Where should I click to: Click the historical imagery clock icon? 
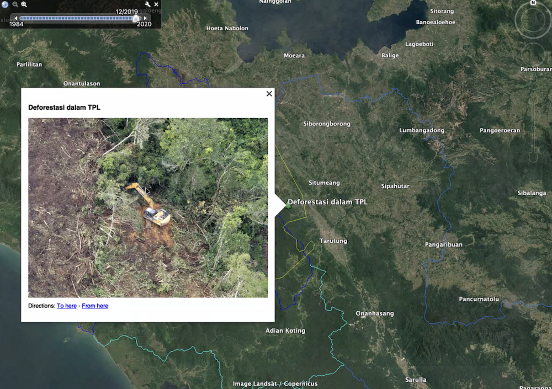pos(6,4)
